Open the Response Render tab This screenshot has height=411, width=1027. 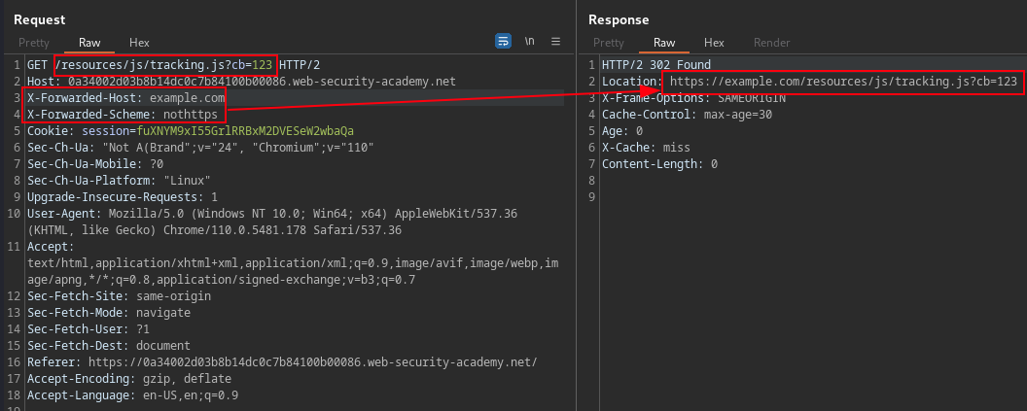tap(771, 43)
